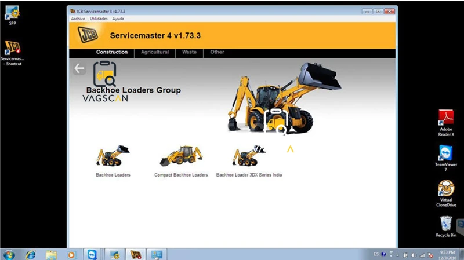Open TeamViewer from the taskbar
Screen dimensions: 464x260
[92, 254]
